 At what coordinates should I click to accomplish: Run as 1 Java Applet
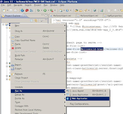point(88,91)
